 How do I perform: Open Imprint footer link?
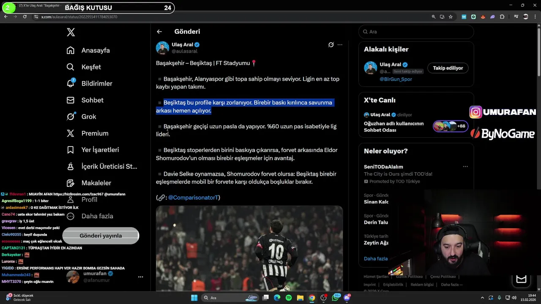pyautogui.click(x=370, y=285)
